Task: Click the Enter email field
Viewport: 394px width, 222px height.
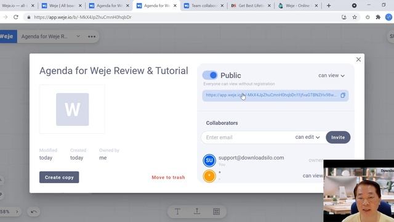Action: (x=247, y=138)
